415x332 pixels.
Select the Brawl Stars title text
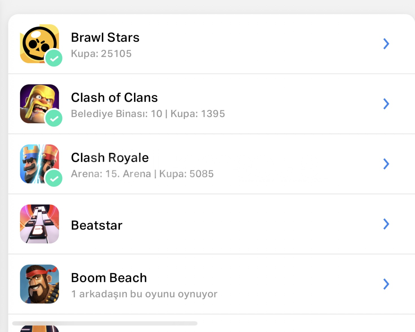click(105, 38)
